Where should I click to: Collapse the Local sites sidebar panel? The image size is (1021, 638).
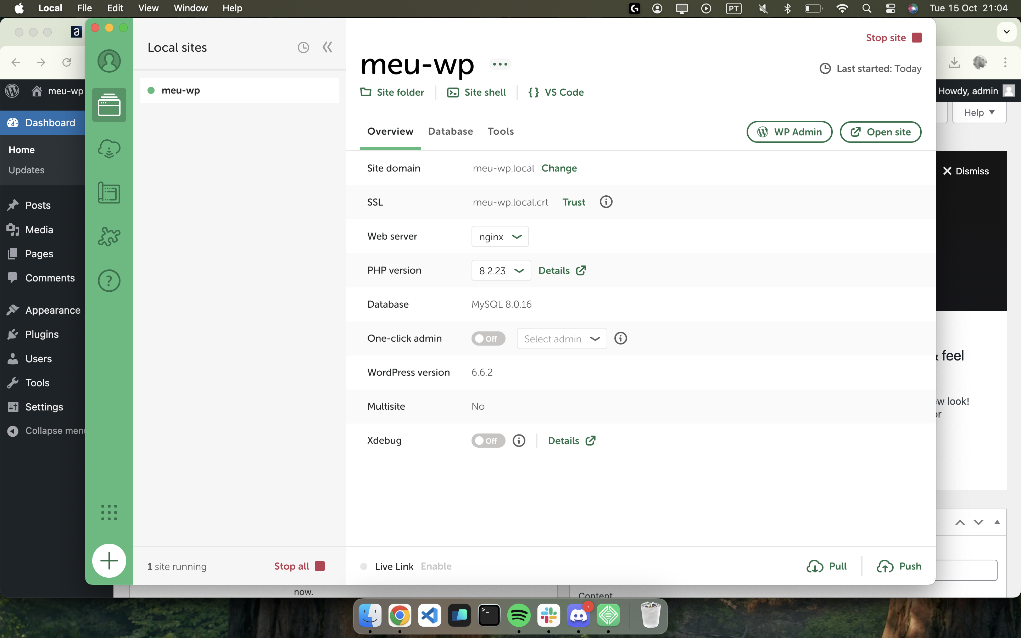pos(328,47)
